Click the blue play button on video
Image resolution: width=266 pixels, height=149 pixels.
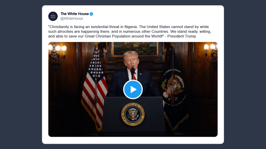pos(133,89)
